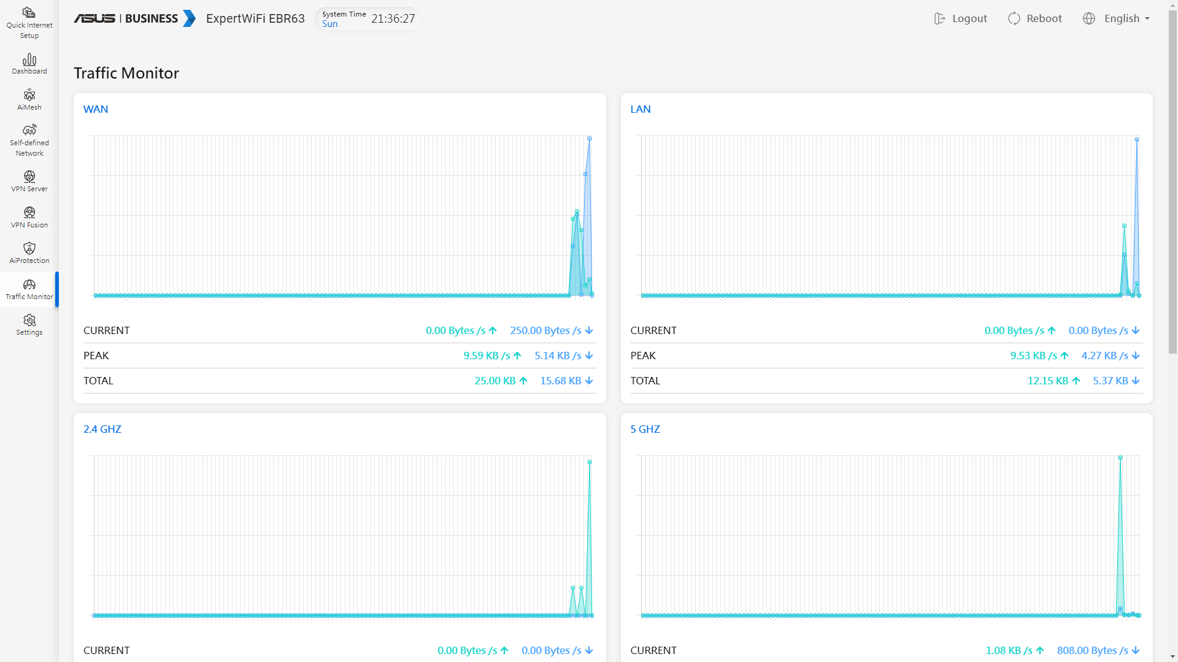Screen dimensions: 1178x662
Task: Open the Settings gear in the sidebar
Action: (29, 321)
